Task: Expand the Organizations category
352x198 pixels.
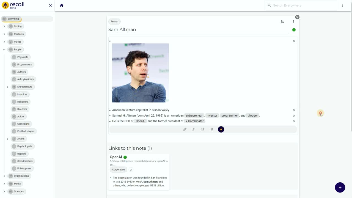Action: click(x=4, y=176)
